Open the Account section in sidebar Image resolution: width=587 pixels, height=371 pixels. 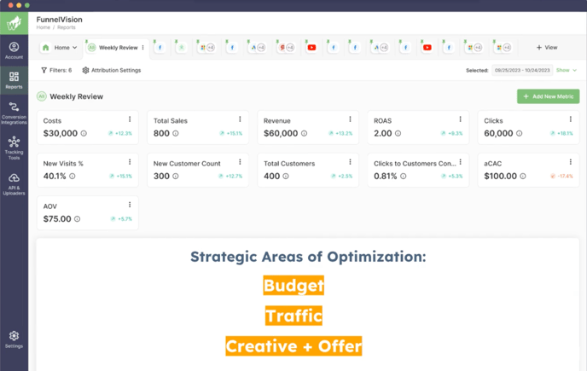(14, 50)
